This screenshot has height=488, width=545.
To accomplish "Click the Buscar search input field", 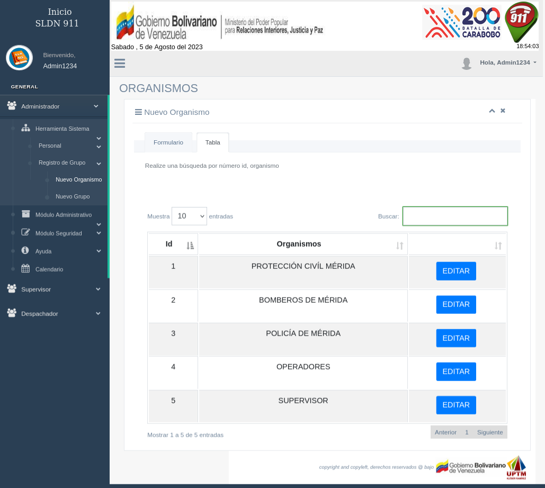I will click(455, 216).
